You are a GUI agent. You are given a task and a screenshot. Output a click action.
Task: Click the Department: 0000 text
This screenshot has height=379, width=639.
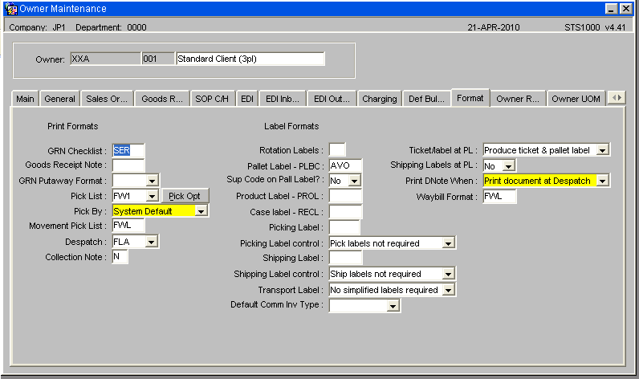click(111, 27)
